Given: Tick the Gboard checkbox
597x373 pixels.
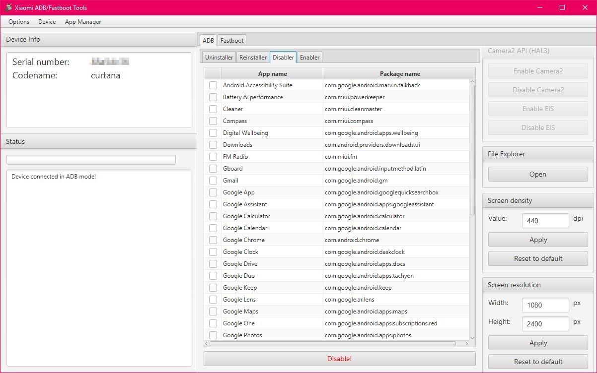Looking at the screenshot, I should tap(213, 169).
